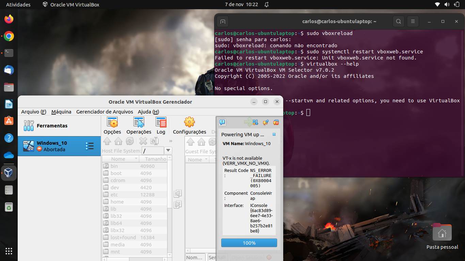Click the guest Senha password field
This screenshot has width=465, height=261.
coord(217,258)
